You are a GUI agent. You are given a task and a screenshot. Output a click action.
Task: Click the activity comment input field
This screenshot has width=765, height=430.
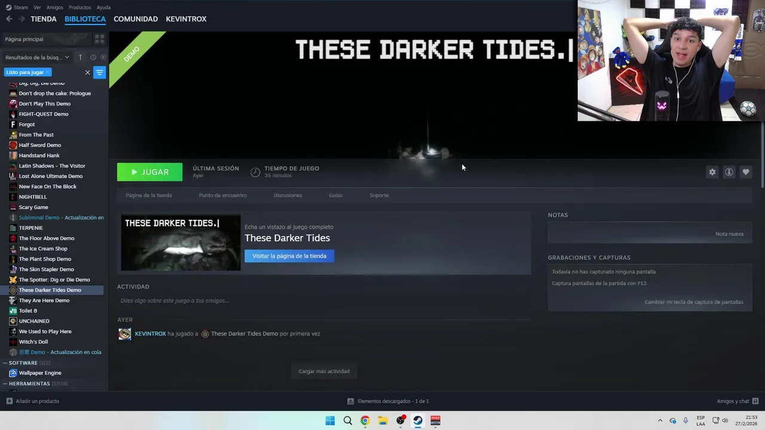pyautogui.click(x=324, y=300)
